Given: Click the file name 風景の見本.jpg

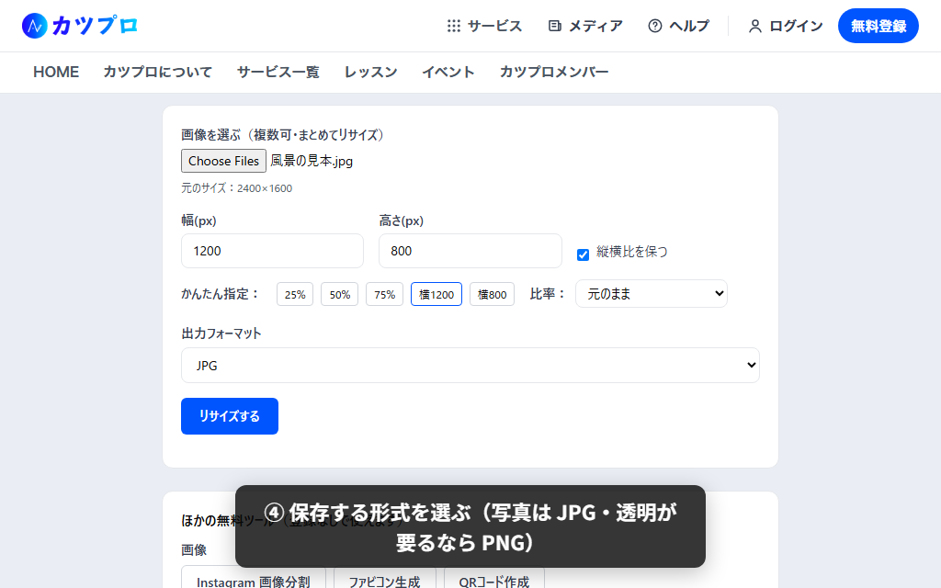Looking at the screenshot, I should 312,161.
